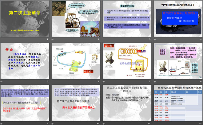Select slide 11 时间和兴起的原因 thumbnail
This screenshot has height=125, width=203.
click(x=127, y=103)
